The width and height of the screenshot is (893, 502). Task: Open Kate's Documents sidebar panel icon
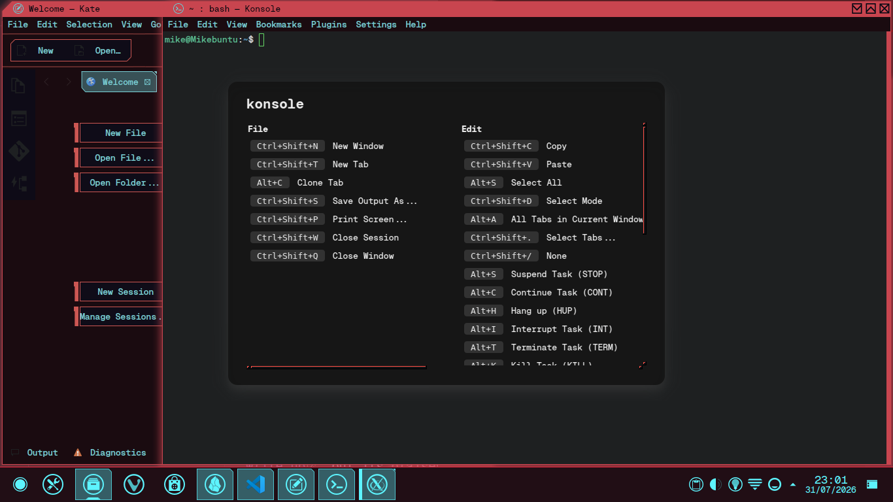pos(18,86)
